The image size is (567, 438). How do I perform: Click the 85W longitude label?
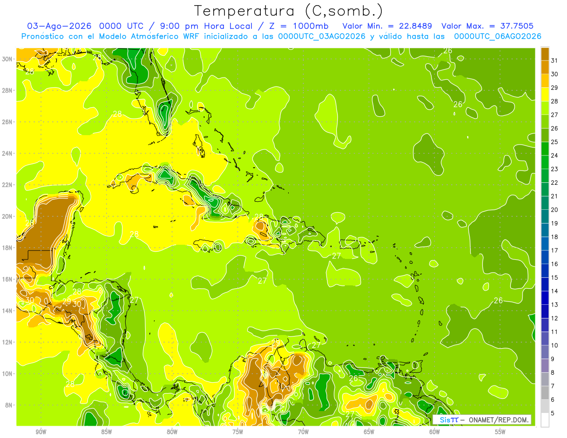click(106, 432)
